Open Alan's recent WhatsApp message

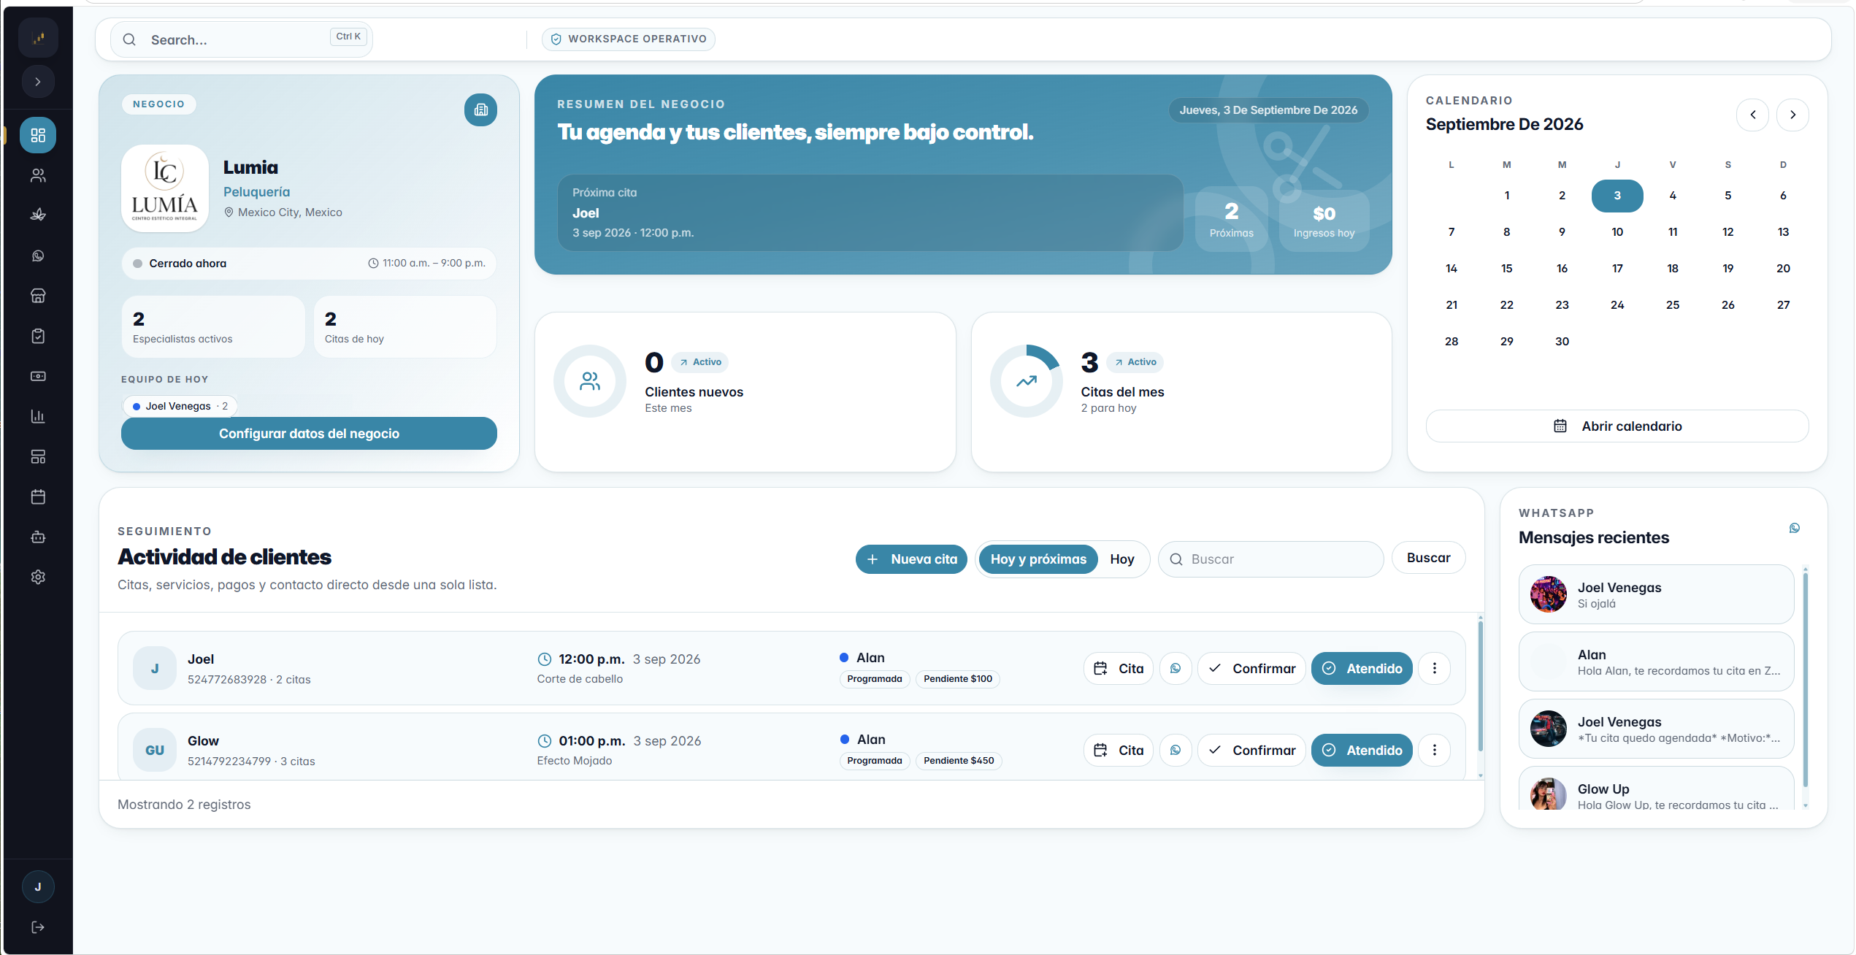(x=1656, y=661)
